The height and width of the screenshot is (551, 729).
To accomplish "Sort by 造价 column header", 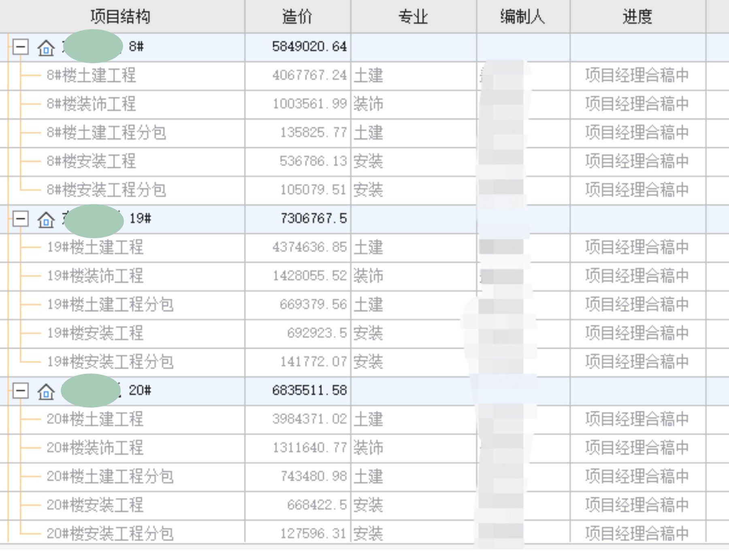I will (298, 17).
